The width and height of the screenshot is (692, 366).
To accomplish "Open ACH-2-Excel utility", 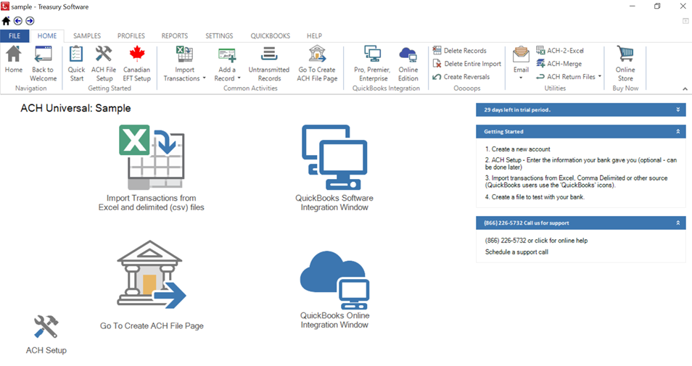I will coord(559,50).
